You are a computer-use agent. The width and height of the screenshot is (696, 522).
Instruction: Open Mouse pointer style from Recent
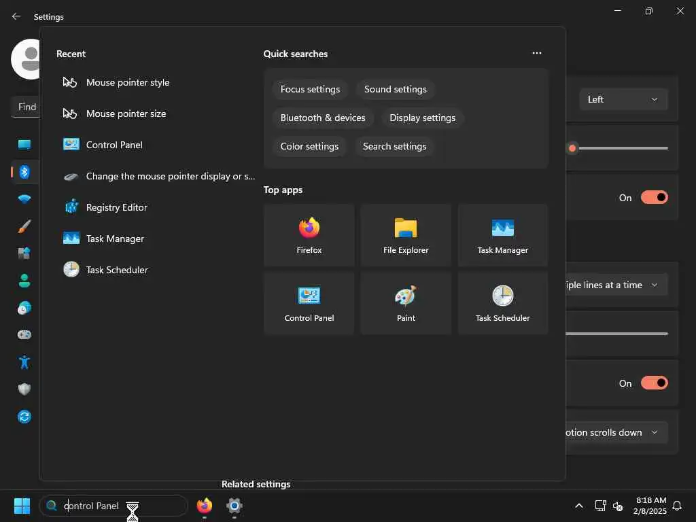(x=156, y=82)
